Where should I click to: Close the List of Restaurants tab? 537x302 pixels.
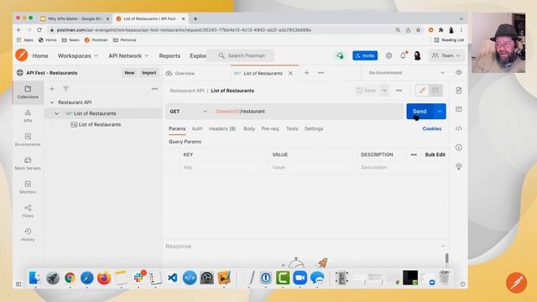(x=290, y=73)
